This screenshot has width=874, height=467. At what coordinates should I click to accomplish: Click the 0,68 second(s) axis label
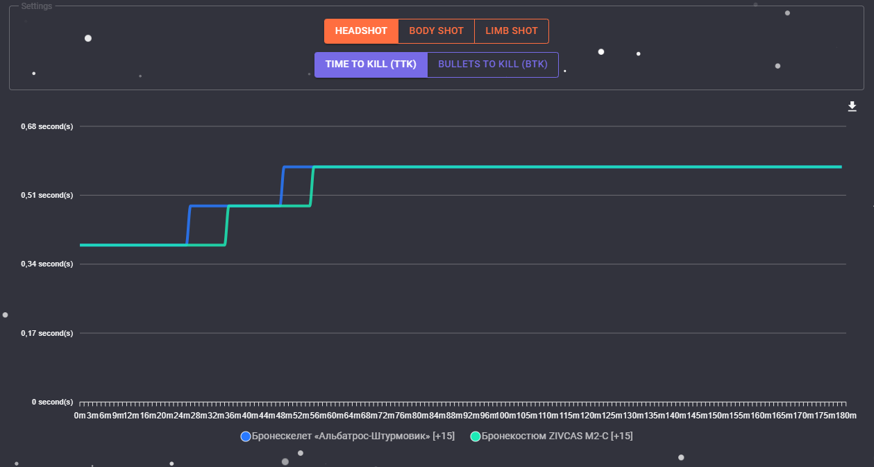coord(47,126)
